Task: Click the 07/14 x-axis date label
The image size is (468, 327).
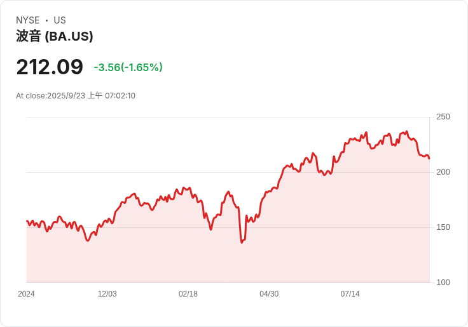Action: [350, 294]
